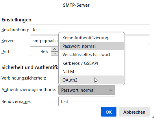Decrease port number with down arrow
This screenshot has width=154, height=118.
55,54
